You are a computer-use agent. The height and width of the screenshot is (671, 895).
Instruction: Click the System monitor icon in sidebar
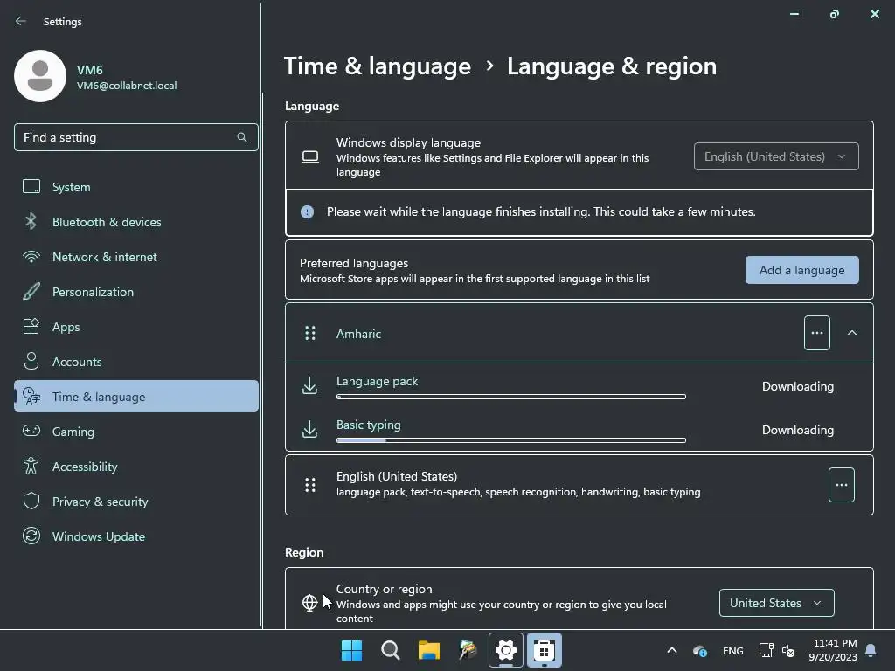[31, 187]
